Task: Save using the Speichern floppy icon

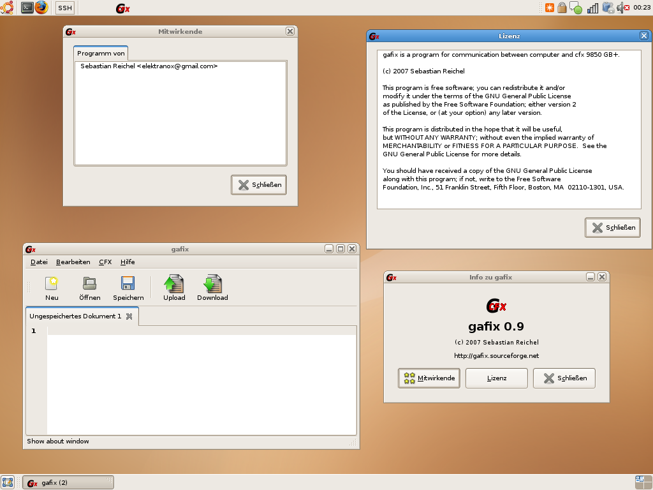Action: click(128, 283)
